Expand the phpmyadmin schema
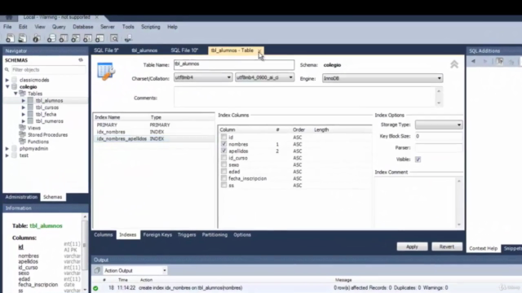This screenshot has height=293, width=522. coord(7,148)
